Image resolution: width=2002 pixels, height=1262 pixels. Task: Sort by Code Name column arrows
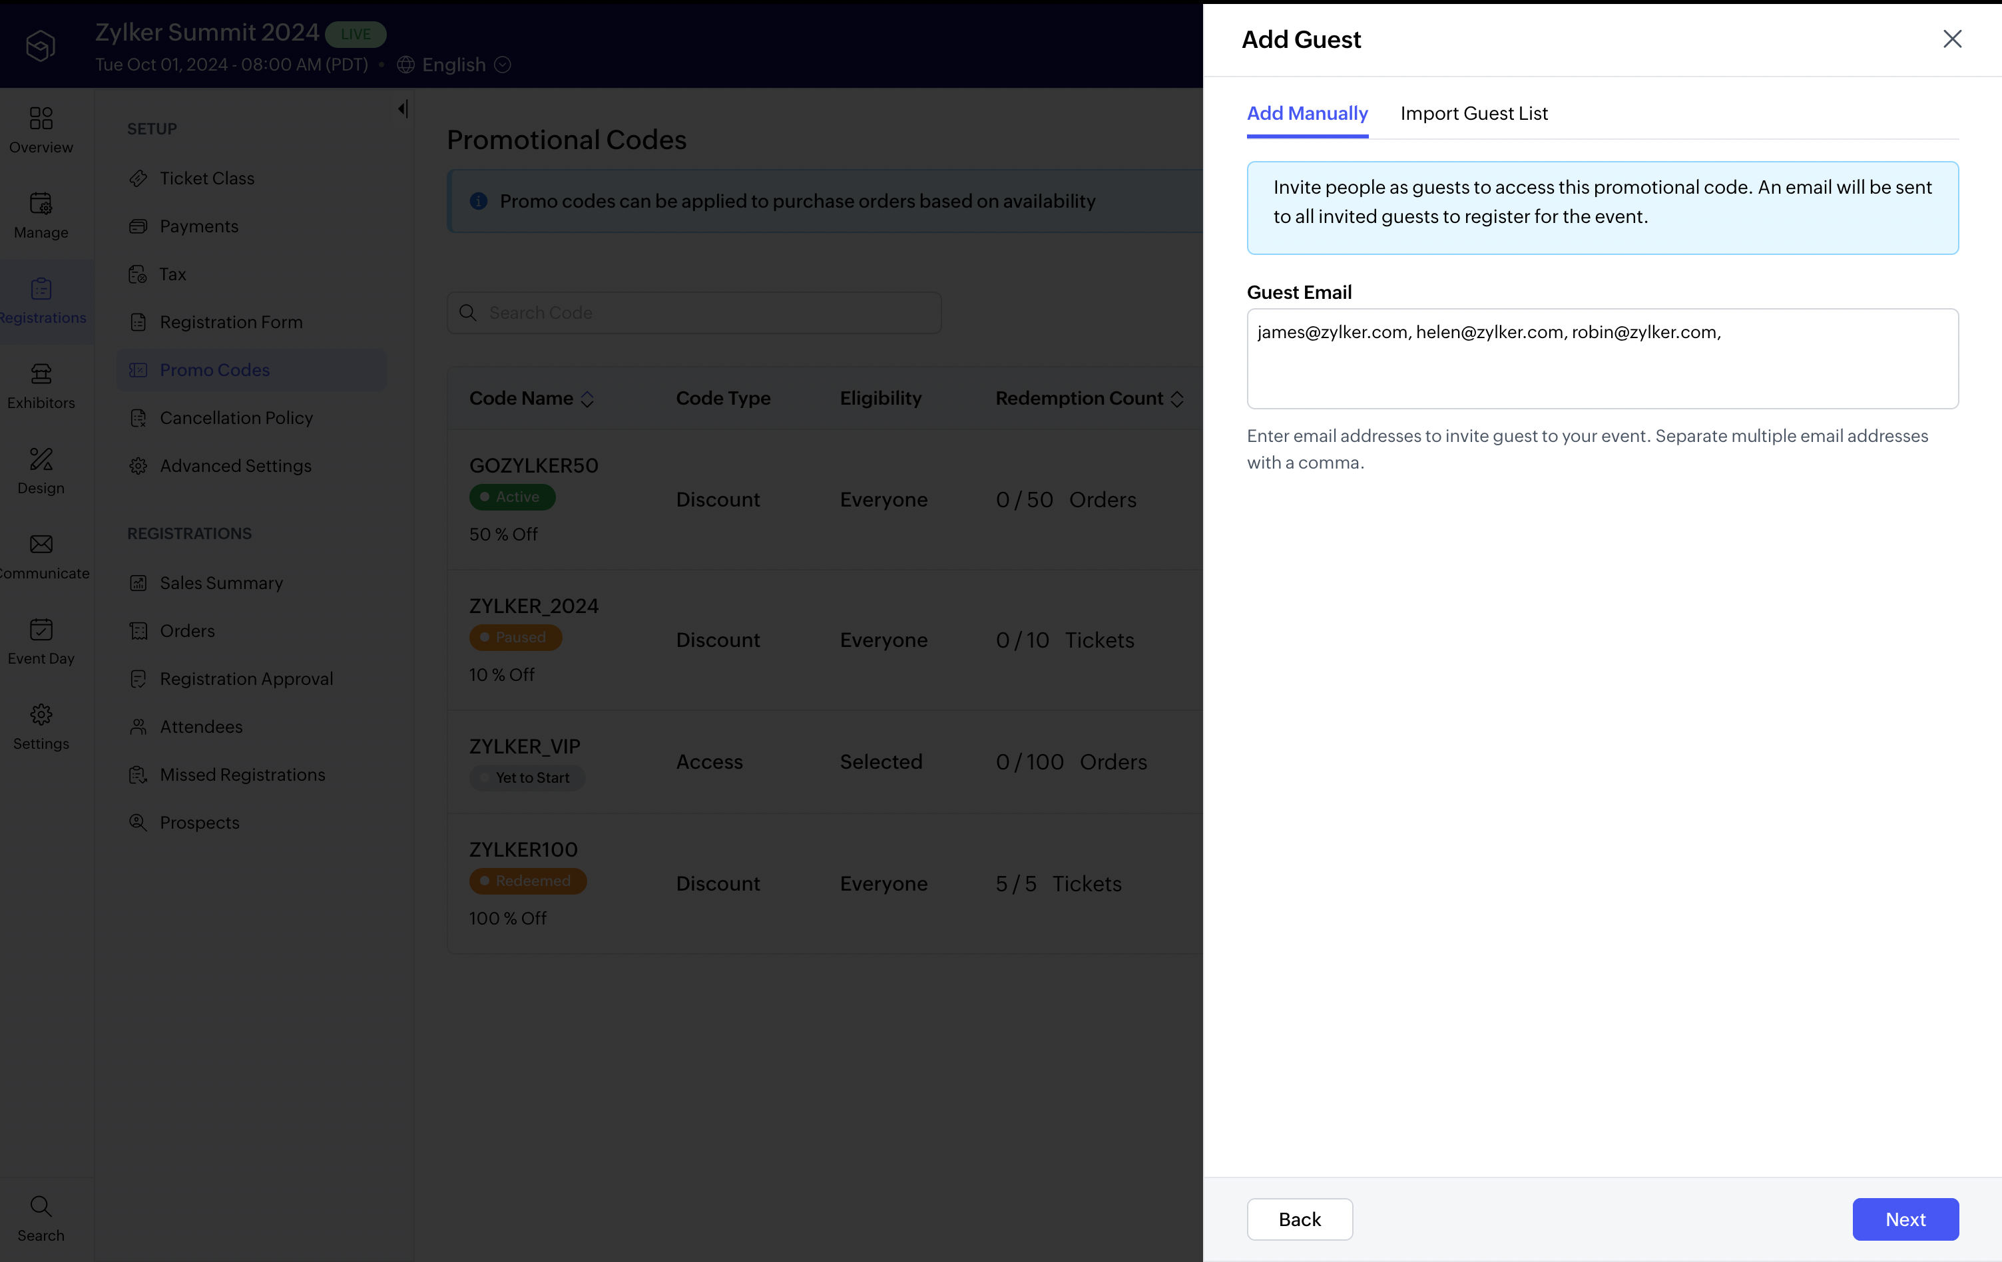click(x=587, y=399)
